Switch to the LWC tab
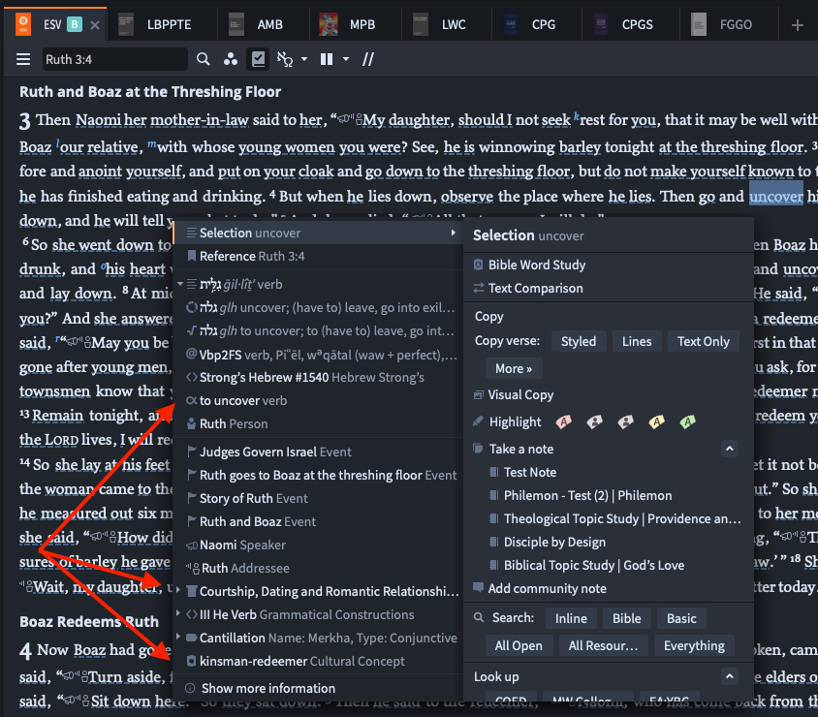The image size is (818, 717). [454, 24]
